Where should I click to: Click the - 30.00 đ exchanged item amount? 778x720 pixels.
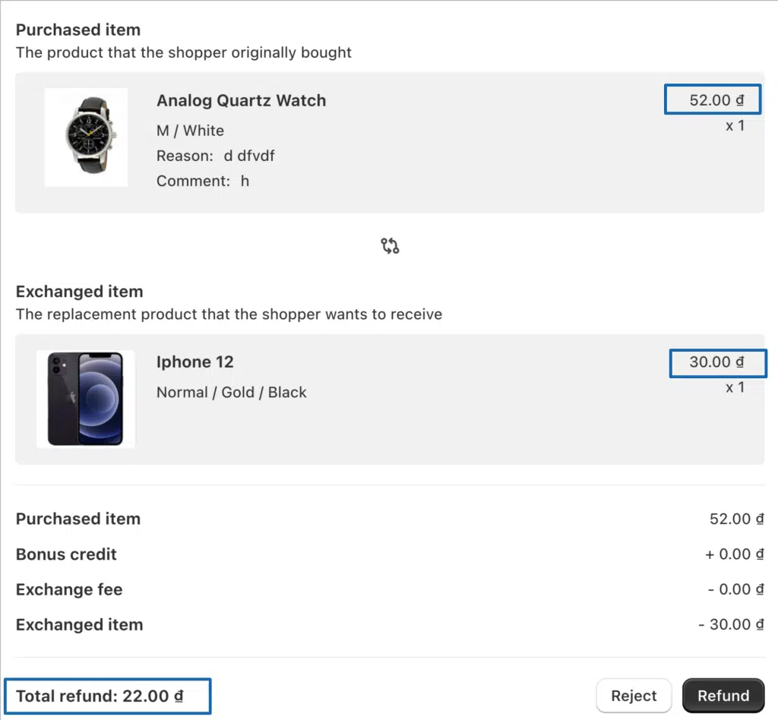730,625
